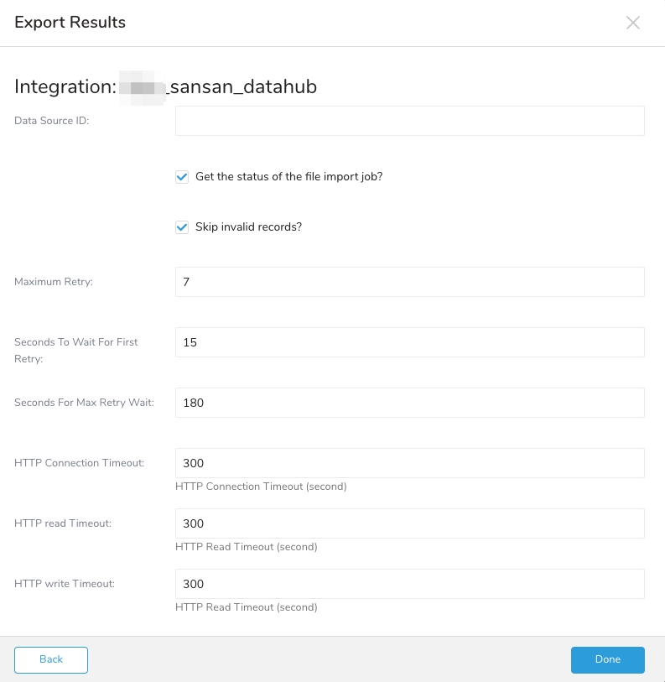Image resolution: width=665 pixels, height=682 pixels.
Task: Toggle the 'Skip invalid records?' checkbox
Action: 182,227
